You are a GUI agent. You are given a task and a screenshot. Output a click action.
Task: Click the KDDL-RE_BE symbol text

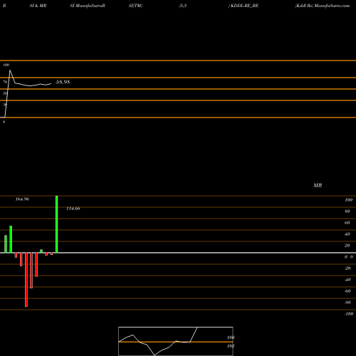[244, 6]
